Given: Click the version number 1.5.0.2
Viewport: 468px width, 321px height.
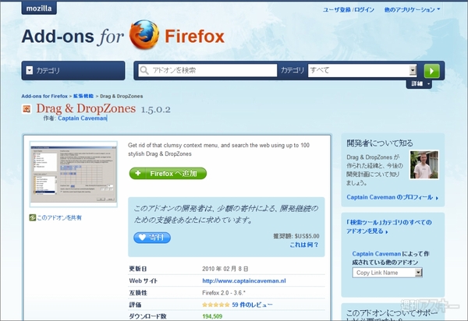Looking at the screenshot, I should tap(155, 110).
